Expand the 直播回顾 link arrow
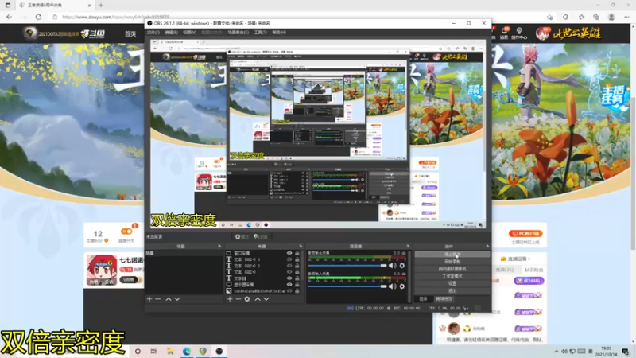This screenshot has height=358, width=636. [529, 259]
